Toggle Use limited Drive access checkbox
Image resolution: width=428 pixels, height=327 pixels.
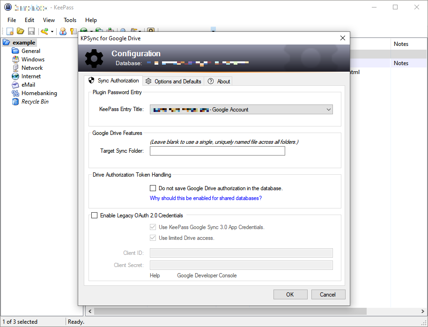coord(153,238)
